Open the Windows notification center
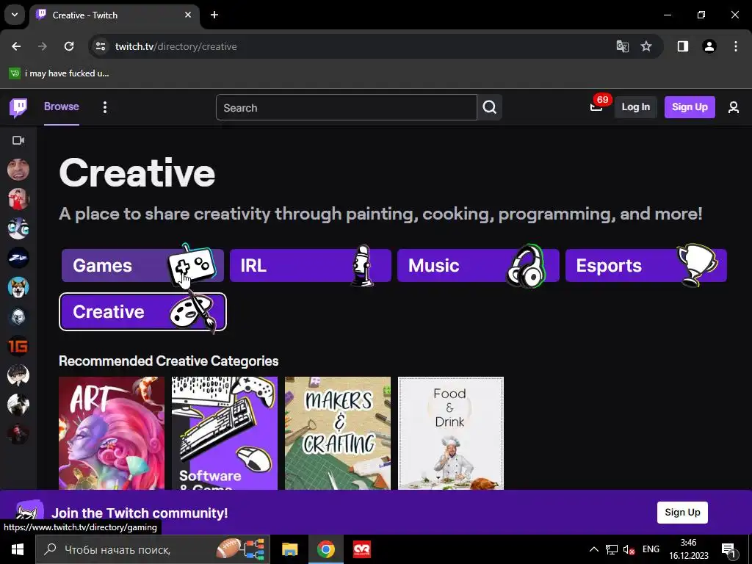Image resolution: width=752 pixels, height=564 pixels. click(x=728, y=550)
